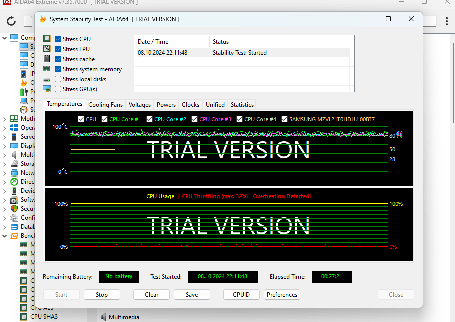Switch to the Unified tab
This screenshot has width=455, height=322.
click(x=215, y=105)
